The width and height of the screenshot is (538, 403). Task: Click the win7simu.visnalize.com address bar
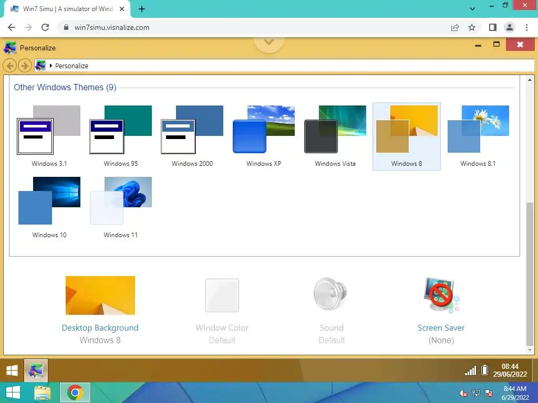[x=112, y=27]
